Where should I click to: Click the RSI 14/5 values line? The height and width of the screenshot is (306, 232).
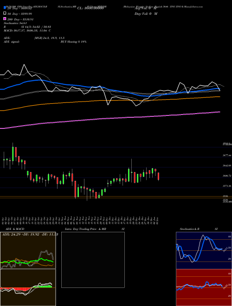(27, 27)
